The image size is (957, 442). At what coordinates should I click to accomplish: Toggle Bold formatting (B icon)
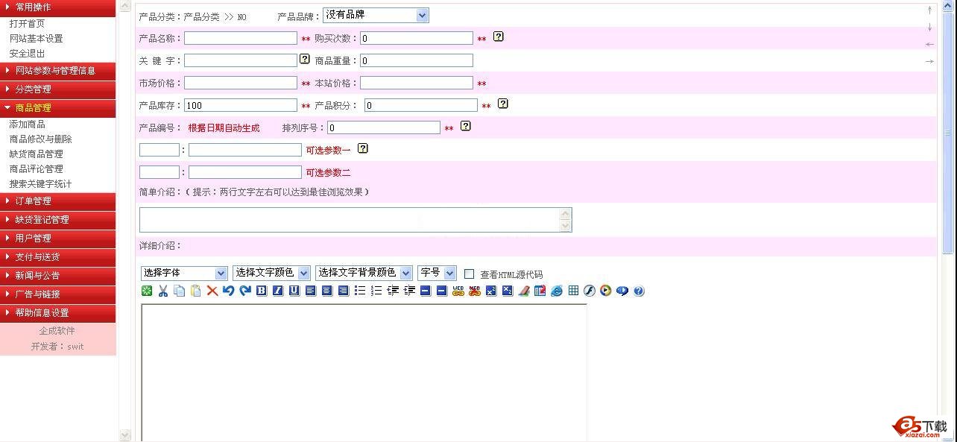262,291
